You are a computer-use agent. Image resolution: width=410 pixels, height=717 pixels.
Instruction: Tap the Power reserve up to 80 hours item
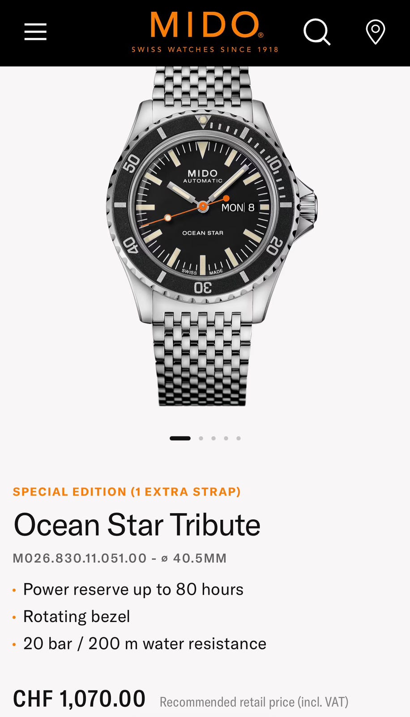point(133,590)
